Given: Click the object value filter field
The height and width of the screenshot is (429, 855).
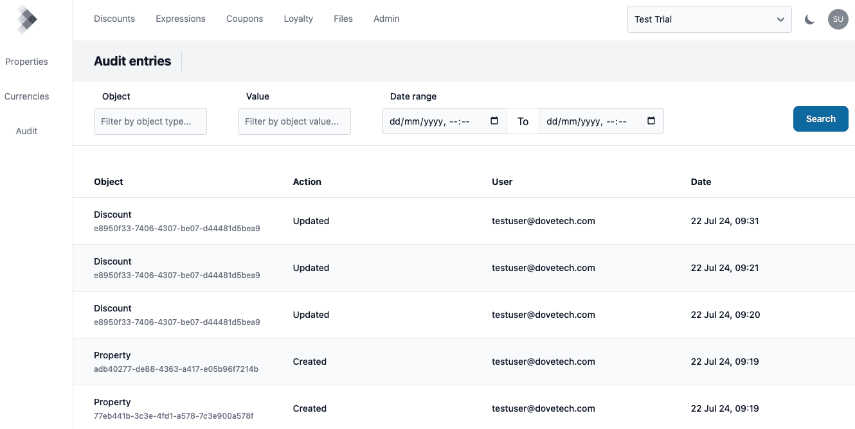Looking at the screenshot, I should click(294, 121).
